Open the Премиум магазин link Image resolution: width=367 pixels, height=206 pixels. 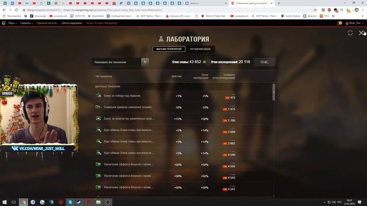click(47, 23)
